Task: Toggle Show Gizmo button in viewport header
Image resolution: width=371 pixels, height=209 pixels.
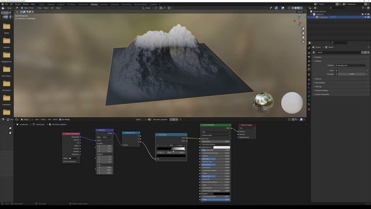Action: [277, 8]
